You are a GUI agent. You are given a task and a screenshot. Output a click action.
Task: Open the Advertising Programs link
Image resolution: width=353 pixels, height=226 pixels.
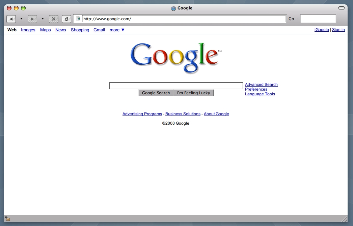142,114
